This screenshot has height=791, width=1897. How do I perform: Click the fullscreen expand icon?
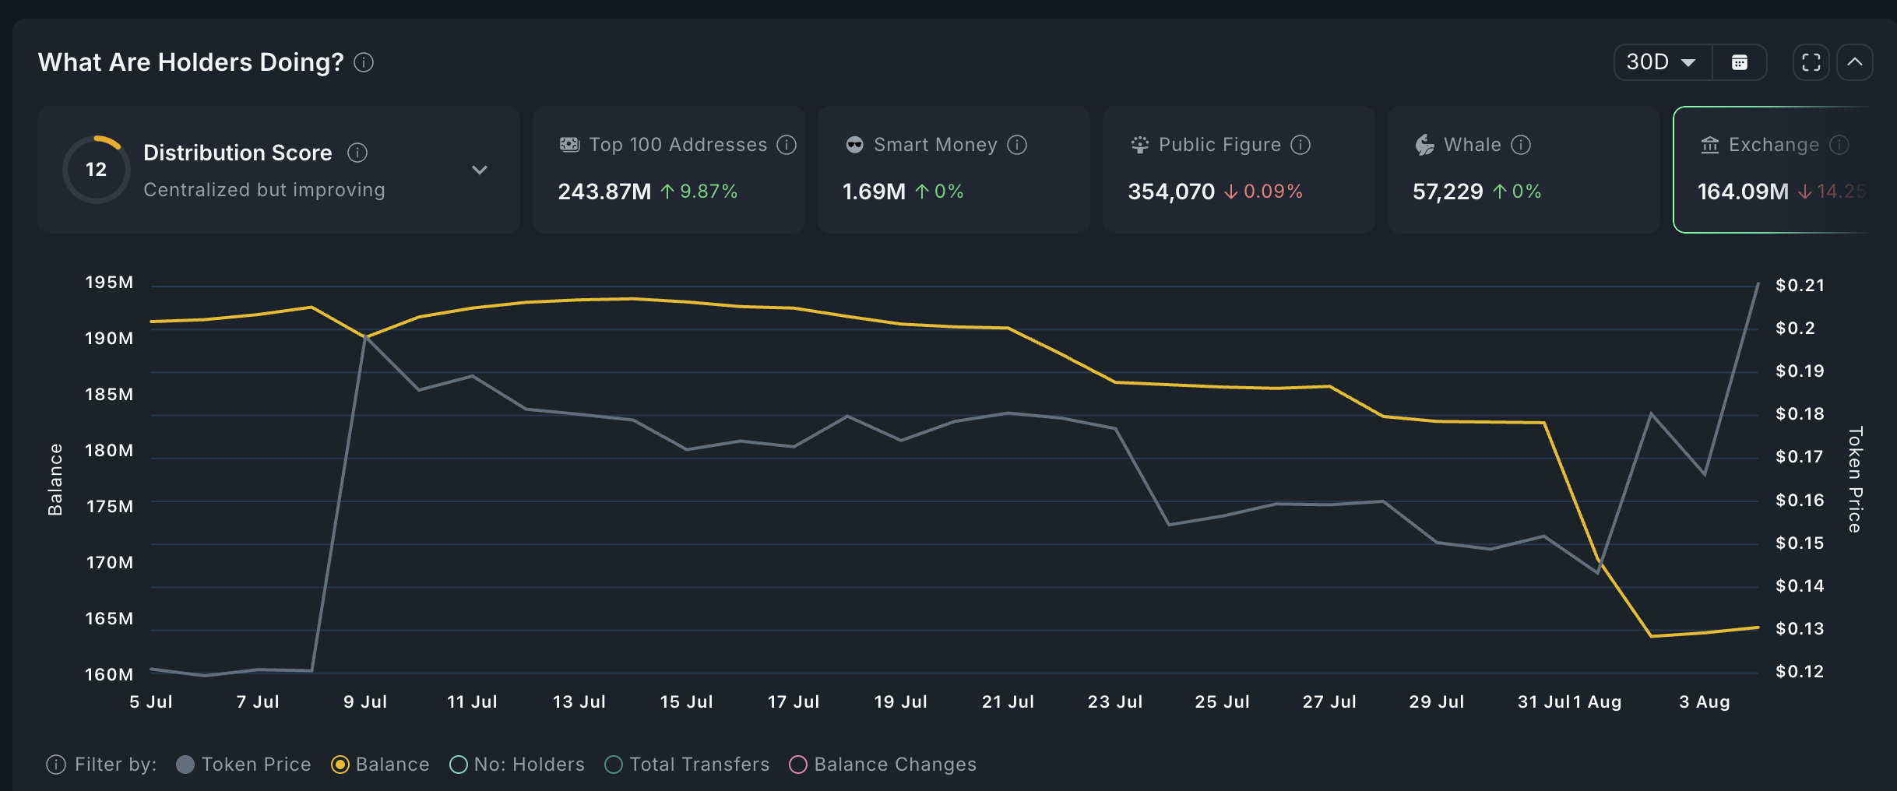coord(1811,62)
